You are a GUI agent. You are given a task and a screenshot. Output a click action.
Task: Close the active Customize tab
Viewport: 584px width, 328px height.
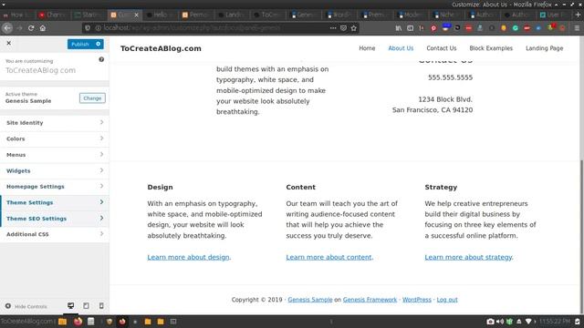136,15
